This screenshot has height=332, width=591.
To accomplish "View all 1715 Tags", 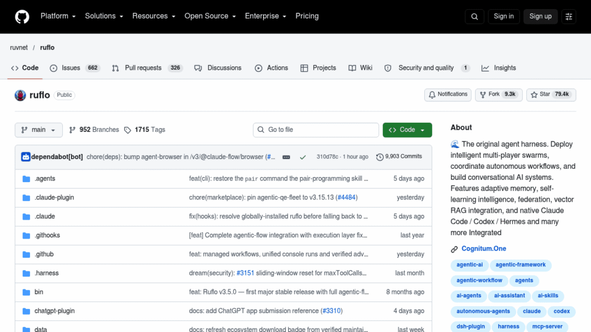I will tap(145, 130).
